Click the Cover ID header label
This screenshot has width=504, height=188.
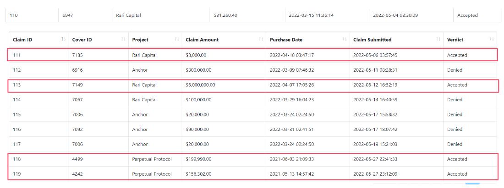(x=82, y=40)
